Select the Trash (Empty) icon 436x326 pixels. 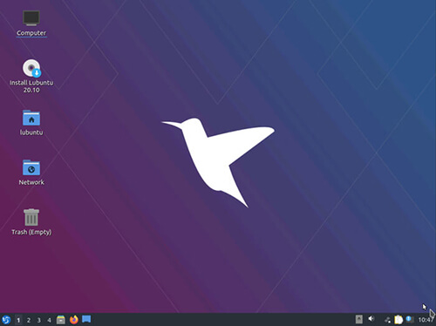31,217
